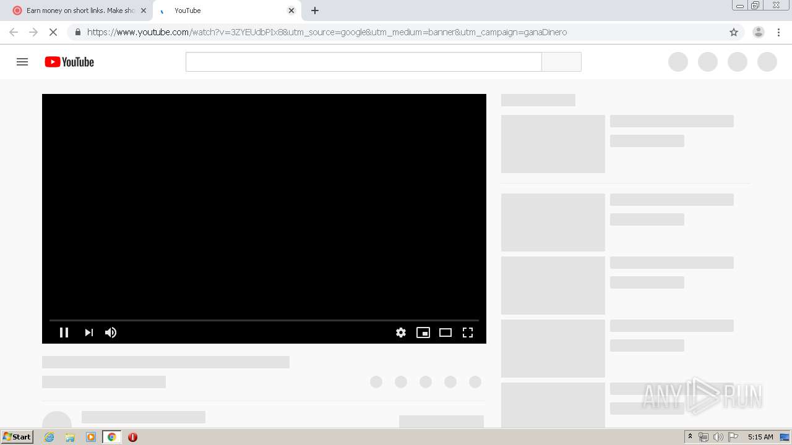Go to YouTube home via logo
Screen dimensions: 792x445
coord(69,62)
